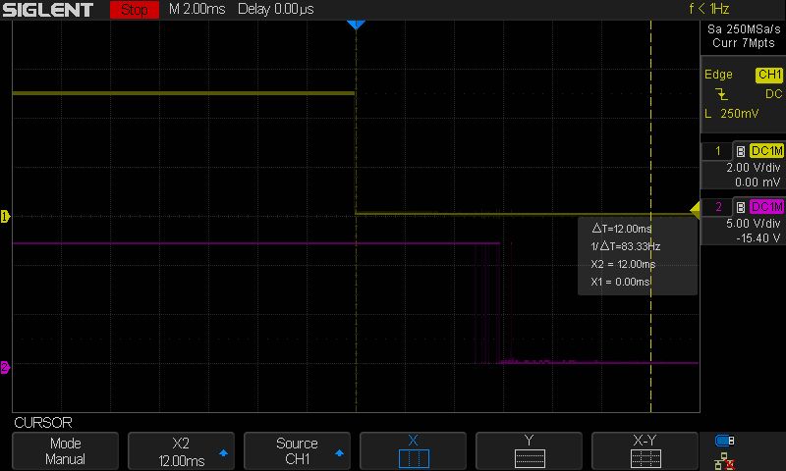Click the yellow trigger level arrow on right edge
The height and width of the screenshot is (471, 786).
(x=696, y=210)
